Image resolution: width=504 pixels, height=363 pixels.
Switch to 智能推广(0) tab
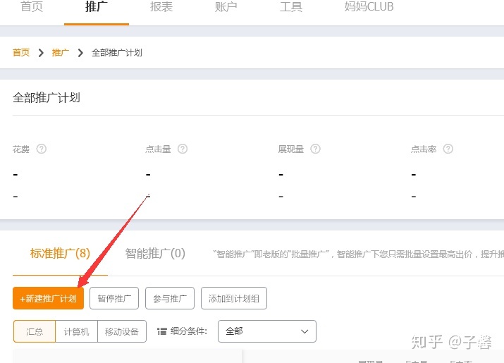click(x=155, y=253)
